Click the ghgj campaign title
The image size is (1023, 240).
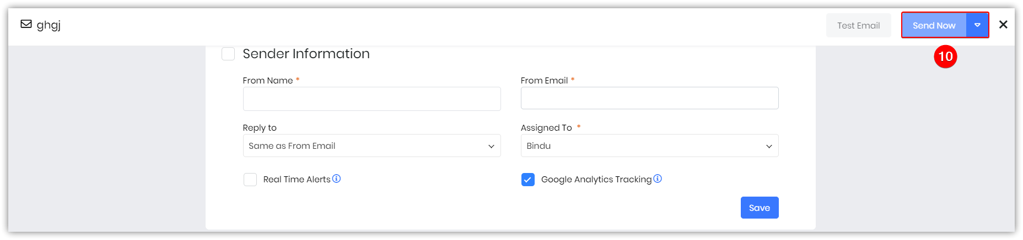click(x=49, y=25)
